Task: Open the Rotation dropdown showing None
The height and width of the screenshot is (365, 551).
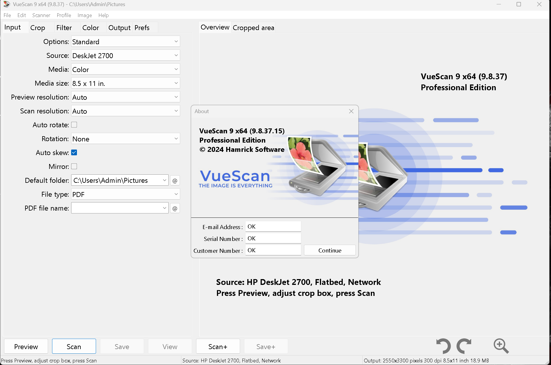Action: click(126, 139)
